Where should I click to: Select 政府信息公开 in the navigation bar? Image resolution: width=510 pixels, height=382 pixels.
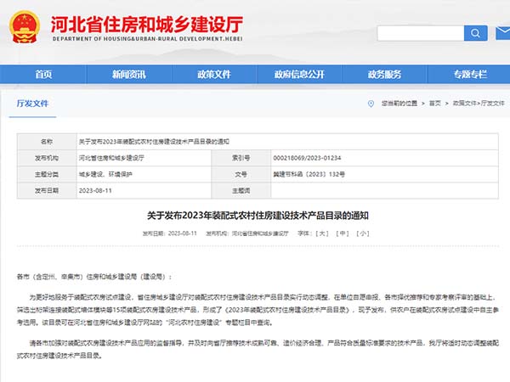[298, 74]
